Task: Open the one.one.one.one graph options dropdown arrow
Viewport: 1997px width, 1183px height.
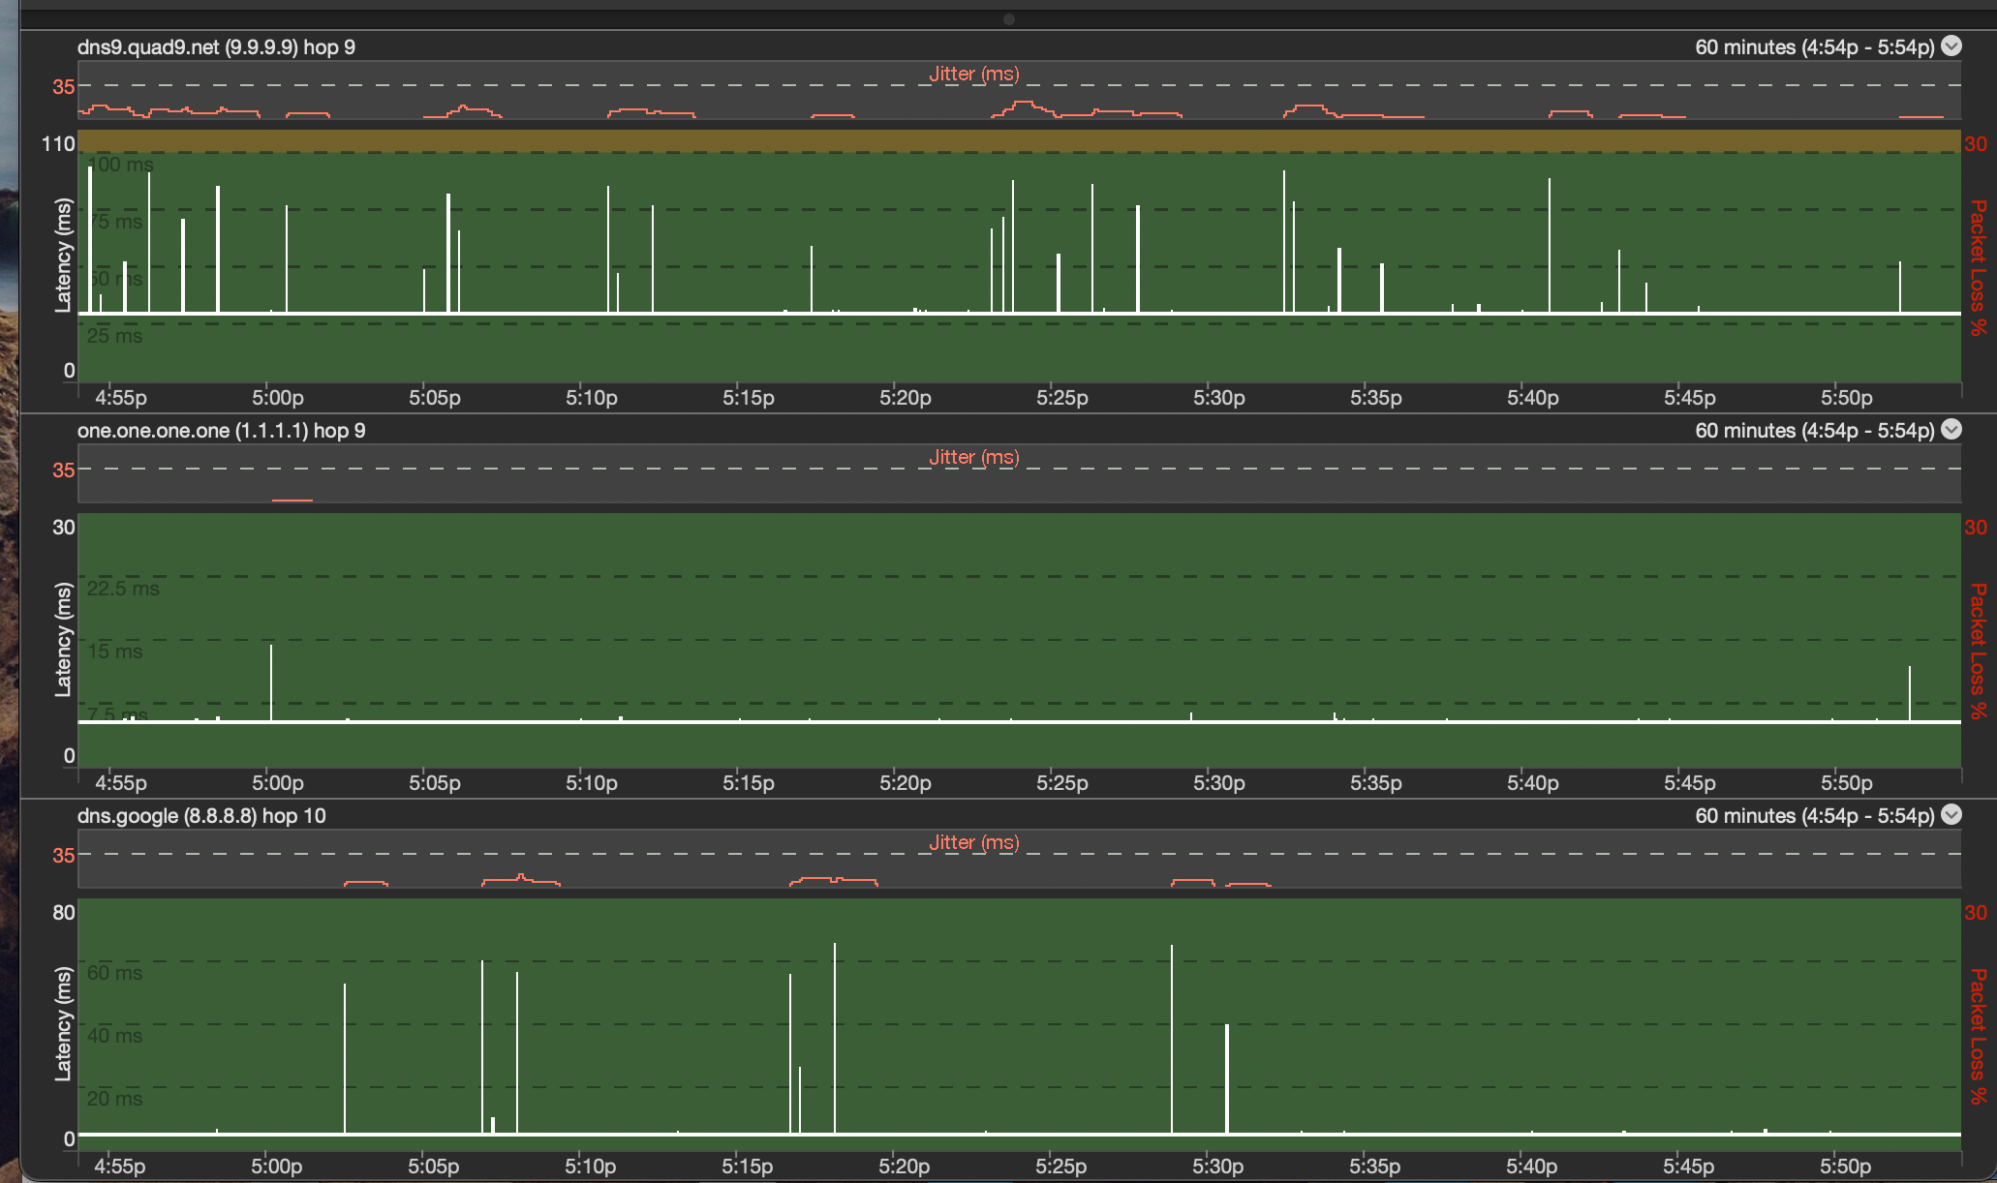Action: (x=1952, y=429)
